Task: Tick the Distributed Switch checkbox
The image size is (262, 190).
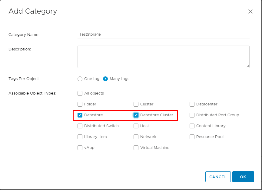Action: point(80,126)
